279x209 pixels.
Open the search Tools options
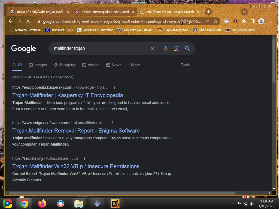(185, 65)
